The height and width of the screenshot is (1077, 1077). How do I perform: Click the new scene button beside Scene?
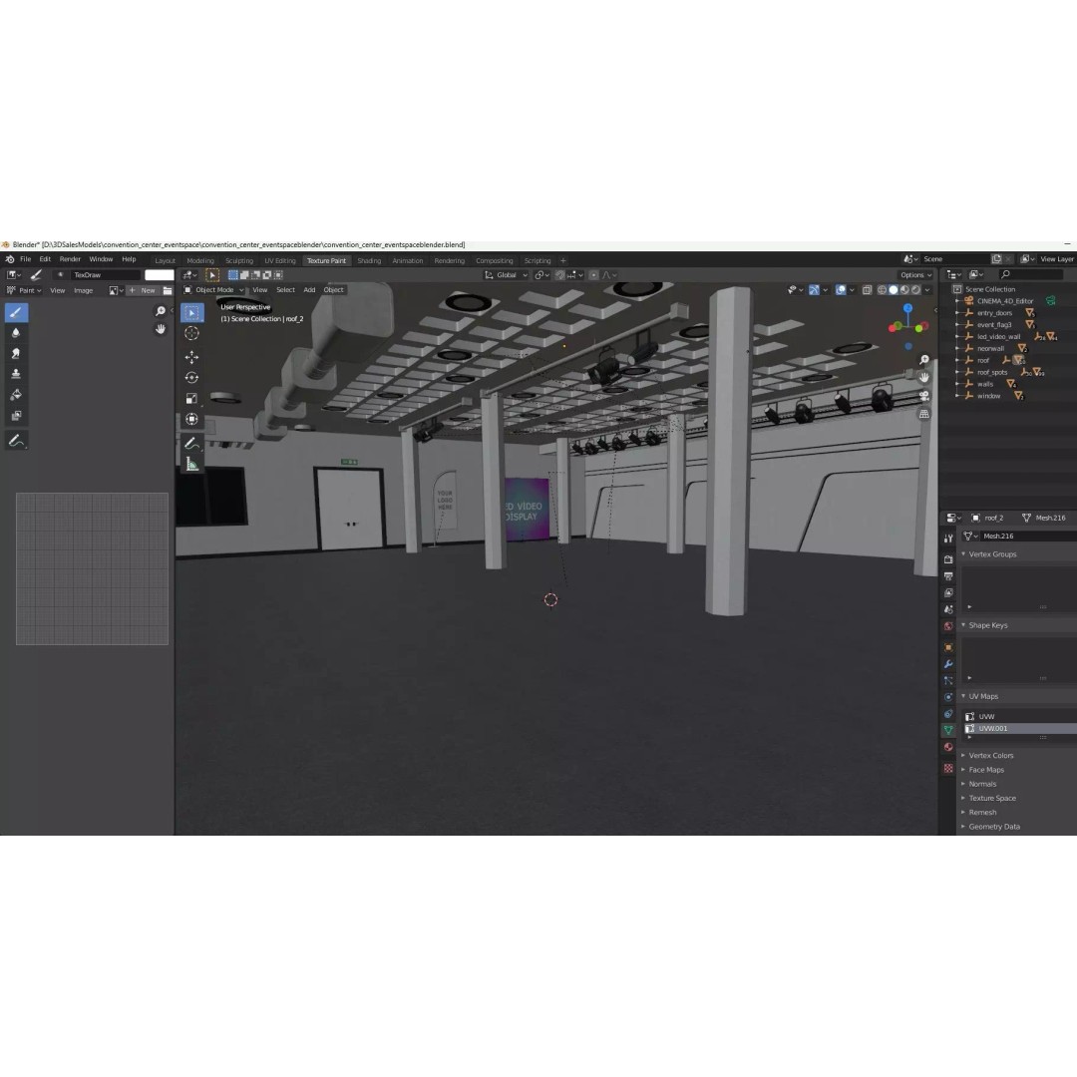(996, 259)
